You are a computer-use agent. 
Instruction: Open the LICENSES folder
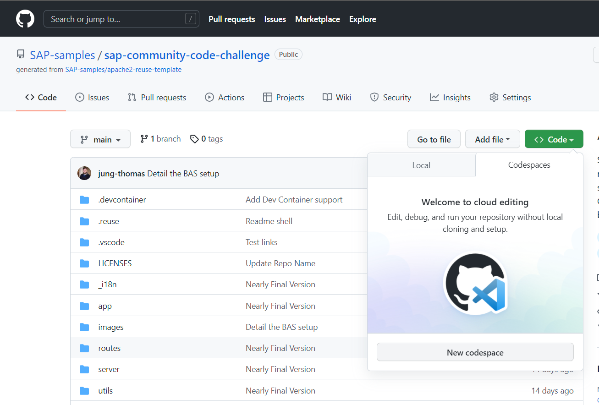click(115, 263)
